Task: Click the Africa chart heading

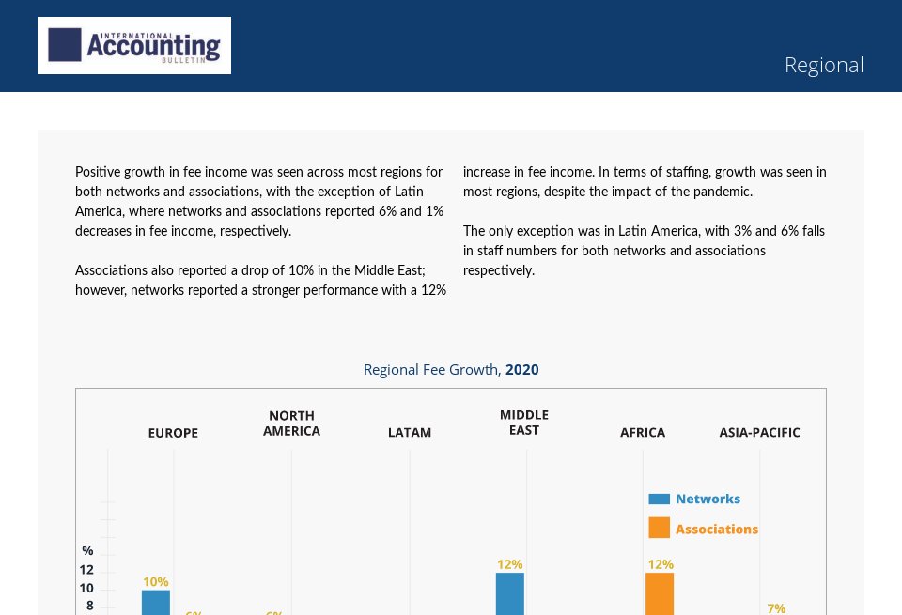Action: (643, 433)
